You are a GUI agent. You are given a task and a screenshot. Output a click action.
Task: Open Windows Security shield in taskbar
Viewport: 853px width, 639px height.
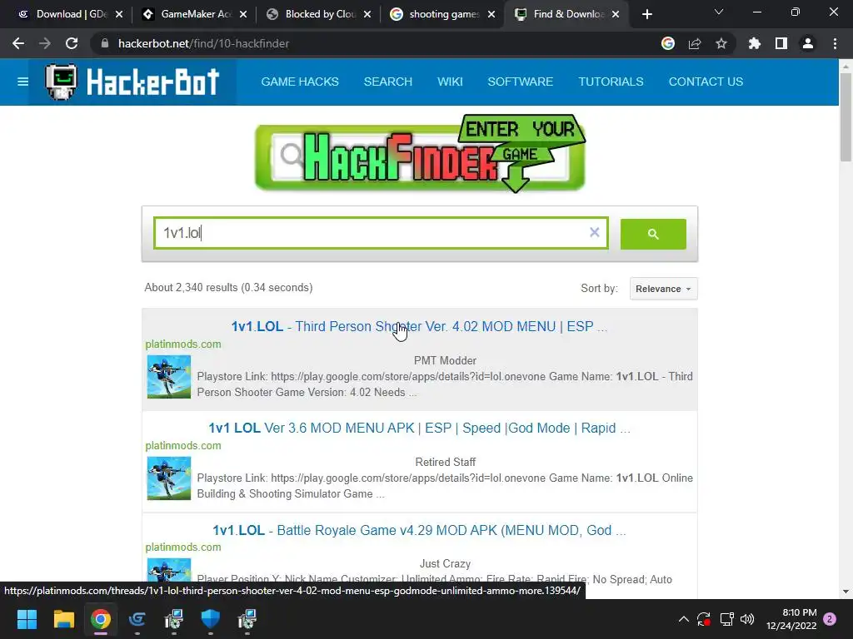click(x=211, y=619)
